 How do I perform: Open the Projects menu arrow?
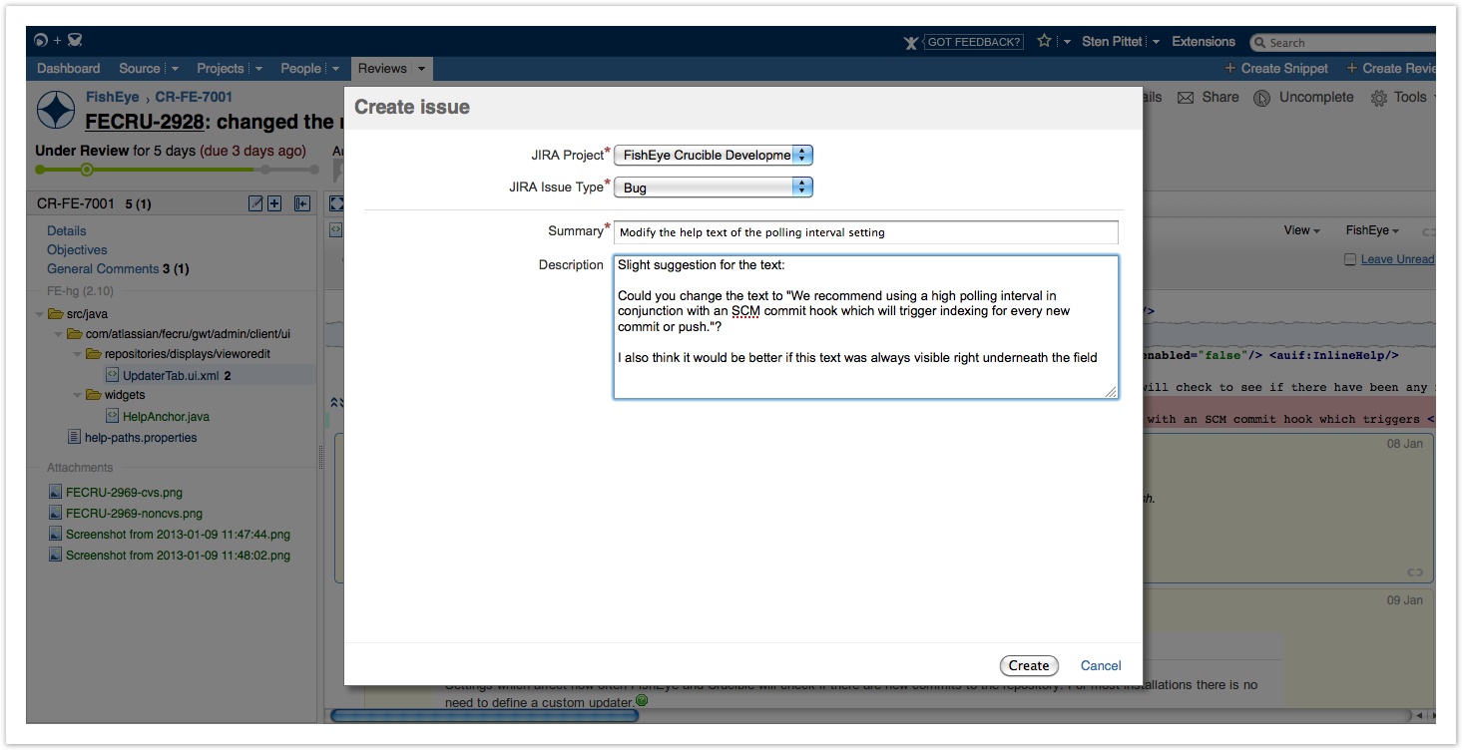258,69
